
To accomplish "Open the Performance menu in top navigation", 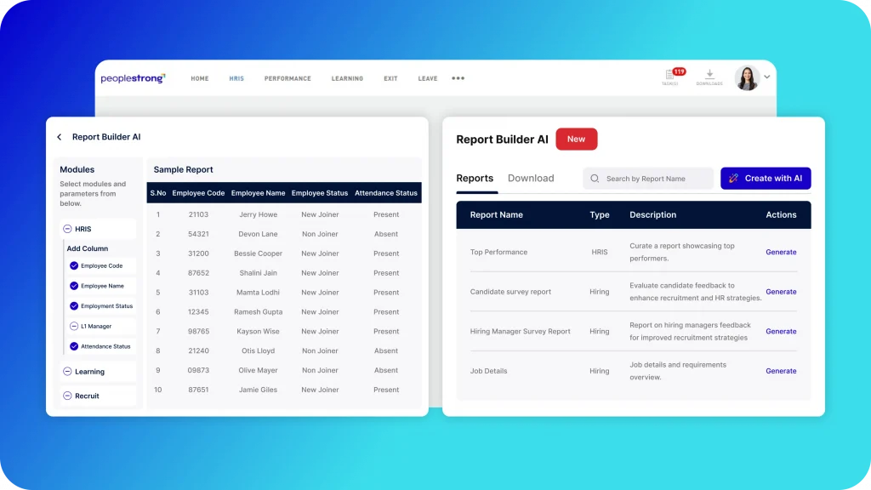I will [287, 78].
